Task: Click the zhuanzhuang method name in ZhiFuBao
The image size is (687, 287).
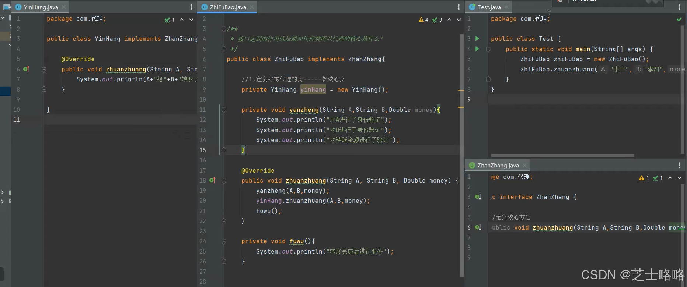Action: click(306, 181)
